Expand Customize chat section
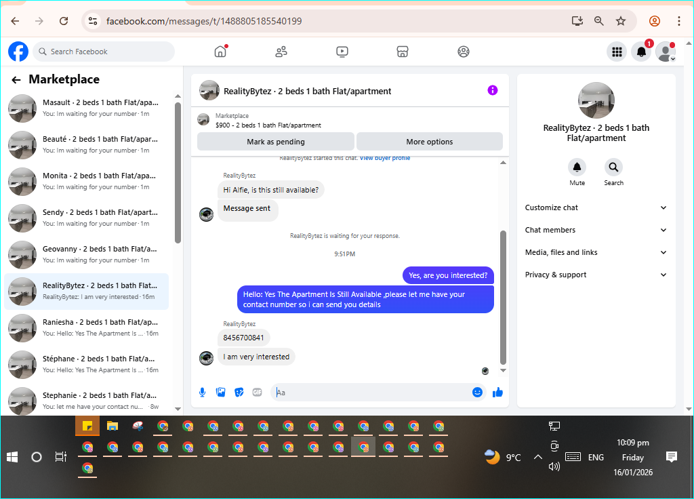The width and height of the screenshot is (694, 499). (596, 207)
